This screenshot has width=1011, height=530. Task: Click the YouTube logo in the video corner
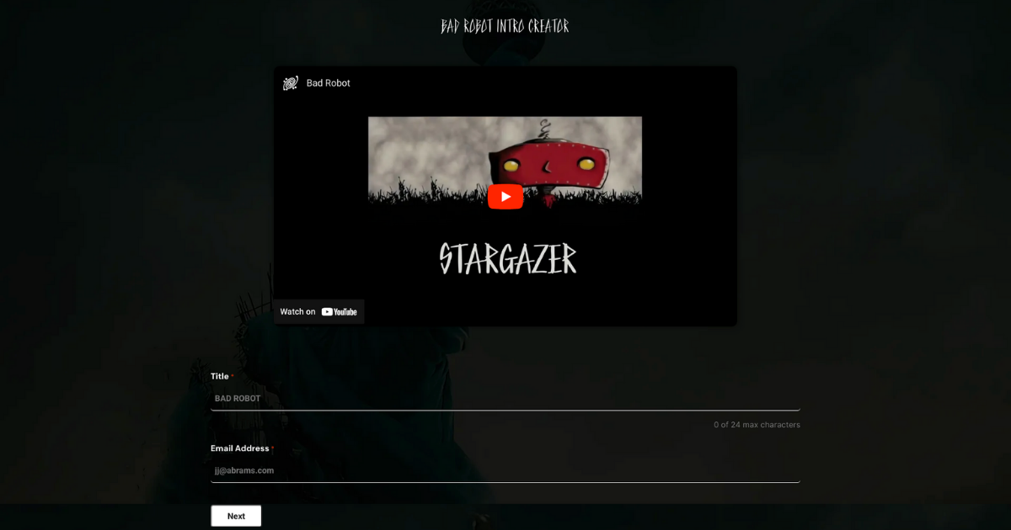(x=340, y=312)
